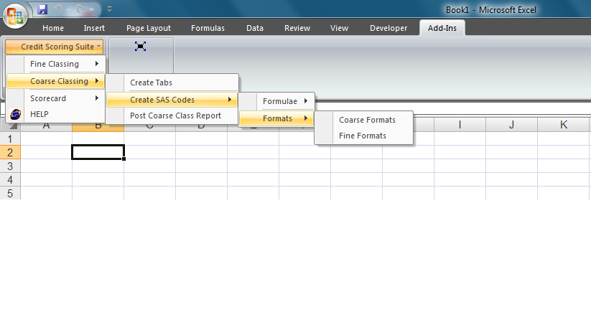Click the Credit Scoring Suite menu button

pos(55,47)
